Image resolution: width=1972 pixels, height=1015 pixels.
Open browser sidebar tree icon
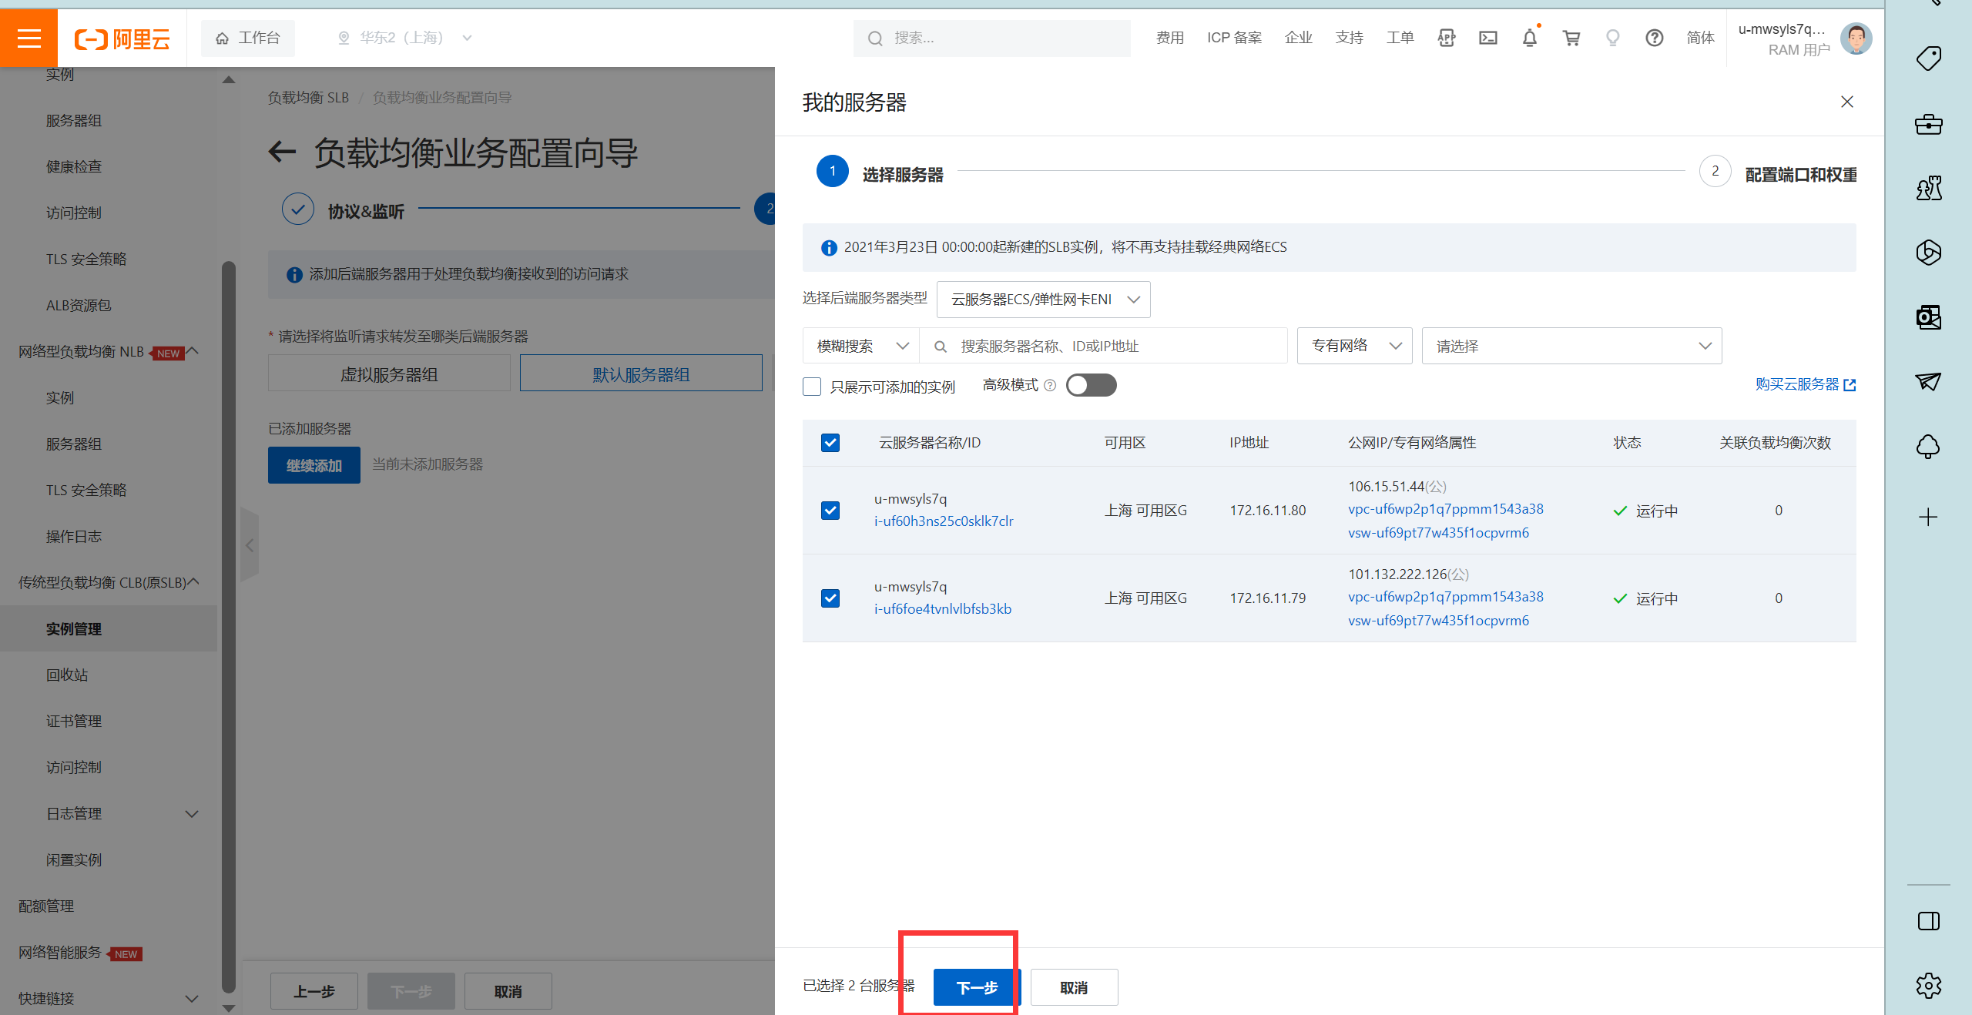1929,446
